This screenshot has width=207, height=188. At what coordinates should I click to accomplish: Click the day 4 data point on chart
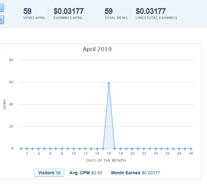pyautogui.click(x=38, y=149)
